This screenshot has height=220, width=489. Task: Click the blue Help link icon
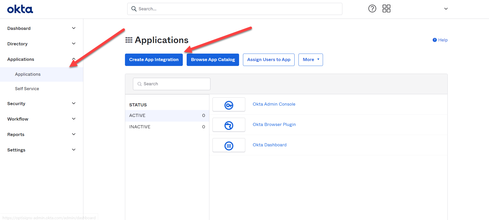[x=435, y=40]
